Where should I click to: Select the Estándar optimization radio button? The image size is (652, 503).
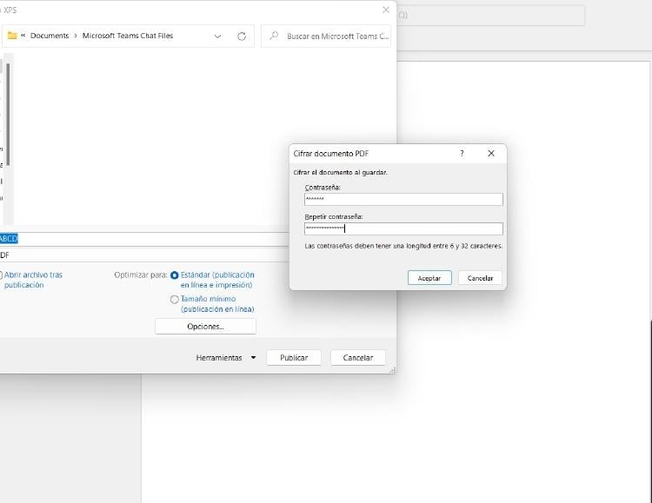(x=175, y=275)
